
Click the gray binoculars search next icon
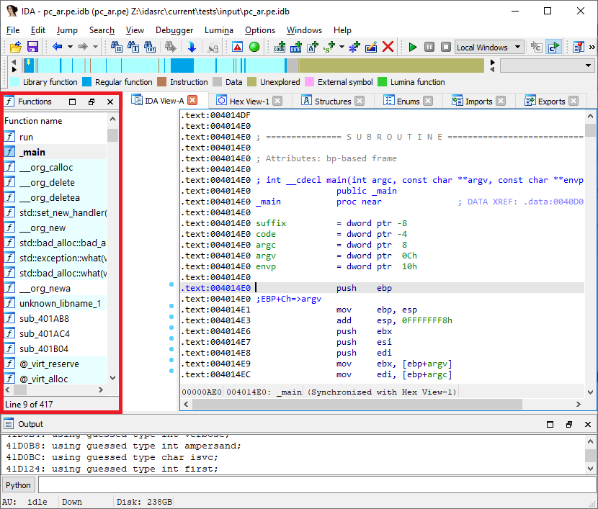[x=171, y=47]
